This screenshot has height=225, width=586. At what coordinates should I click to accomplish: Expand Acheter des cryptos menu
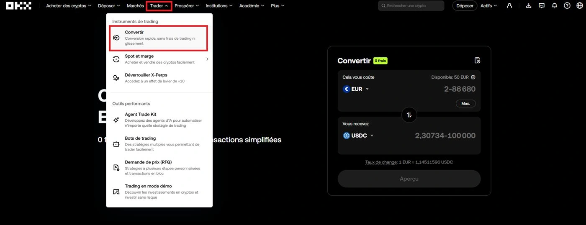[x=69, y=6]
